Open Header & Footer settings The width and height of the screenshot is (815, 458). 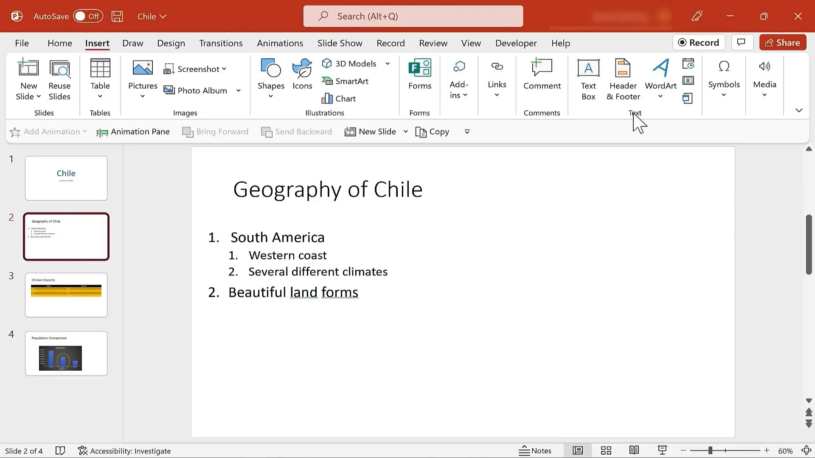[623, 79]
